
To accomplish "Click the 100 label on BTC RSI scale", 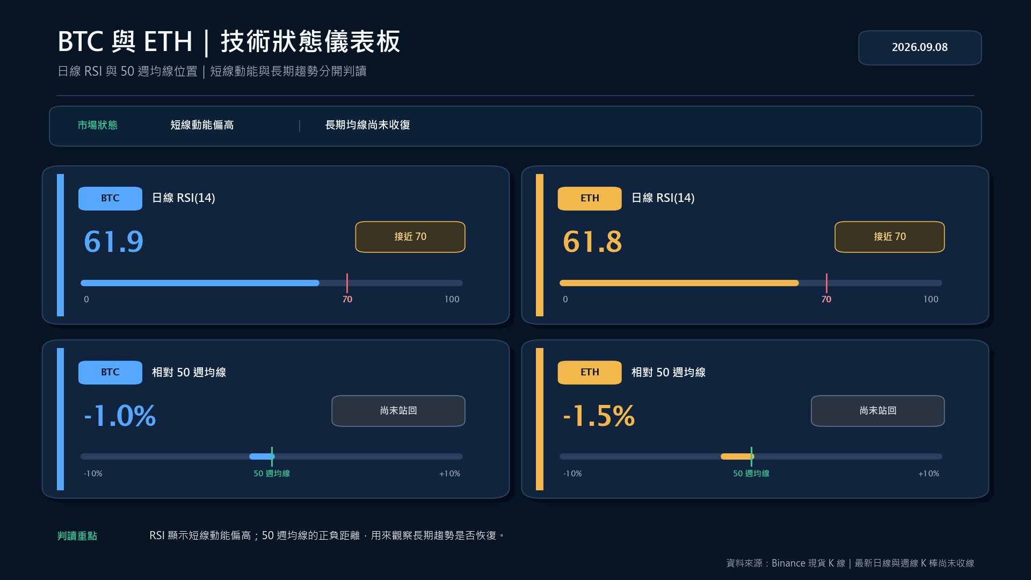I will pyautogui.click(x=452, y=299).
